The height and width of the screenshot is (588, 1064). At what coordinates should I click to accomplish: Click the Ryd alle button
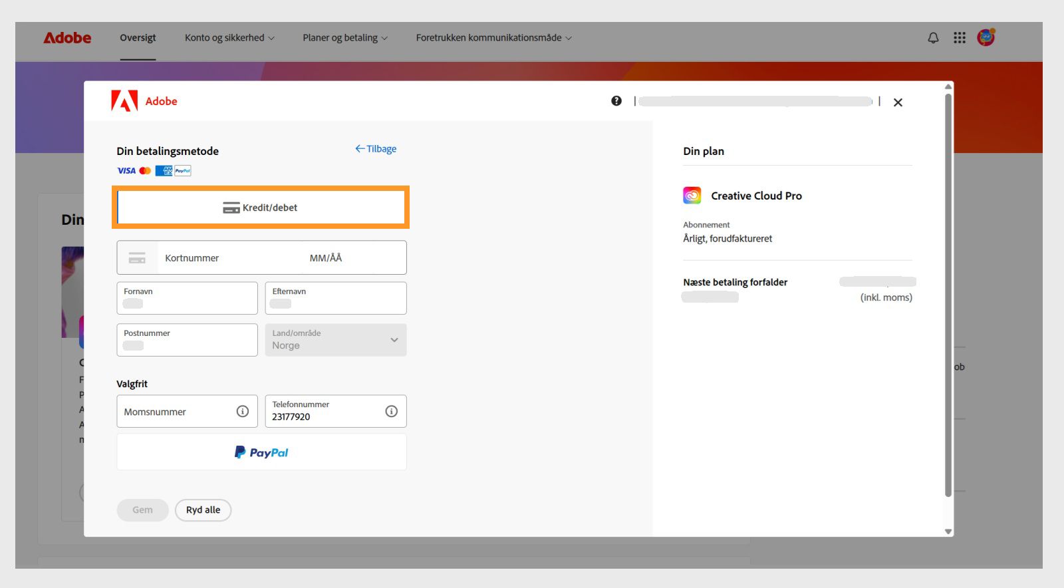click(x=203, y=510)
